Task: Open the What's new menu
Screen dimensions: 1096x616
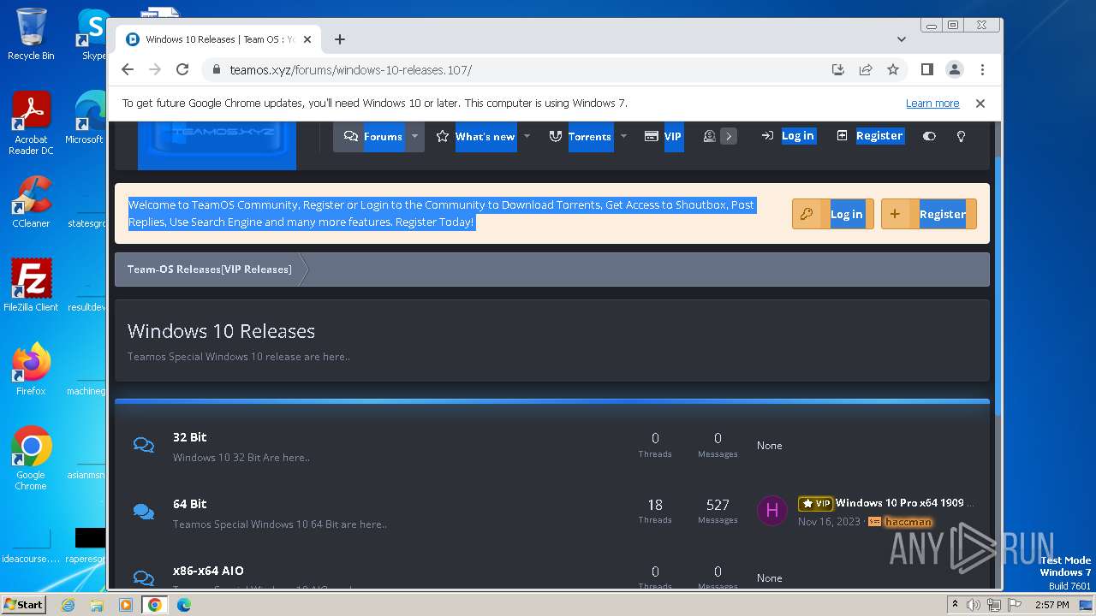Action: pos(476,136)
